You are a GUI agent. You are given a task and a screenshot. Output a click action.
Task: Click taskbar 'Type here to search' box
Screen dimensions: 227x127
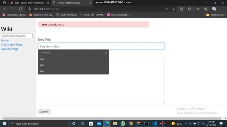click(39, 123)
